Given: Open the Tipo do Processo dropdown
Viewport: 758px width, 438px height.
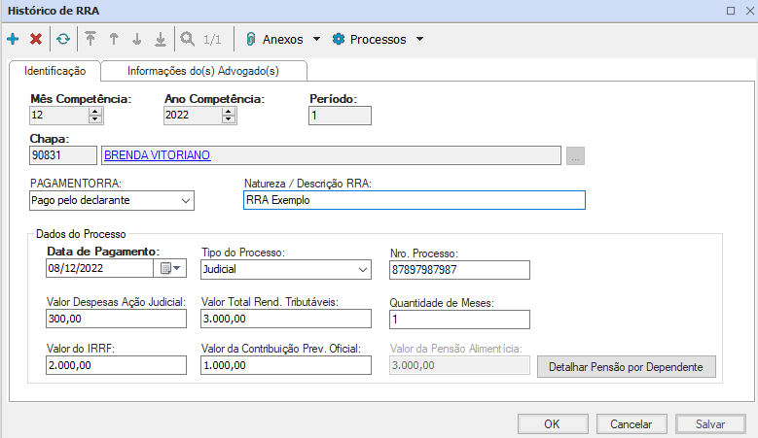Looking at the screenshot, I should (364, 268).
